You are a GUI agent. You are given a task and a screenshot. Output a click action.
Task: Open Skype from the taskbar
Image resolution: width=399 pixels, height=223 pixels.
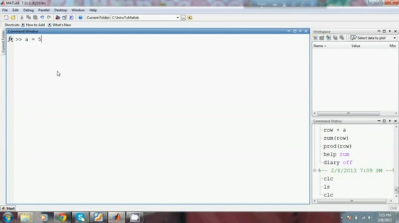click(x=80, y=218)
